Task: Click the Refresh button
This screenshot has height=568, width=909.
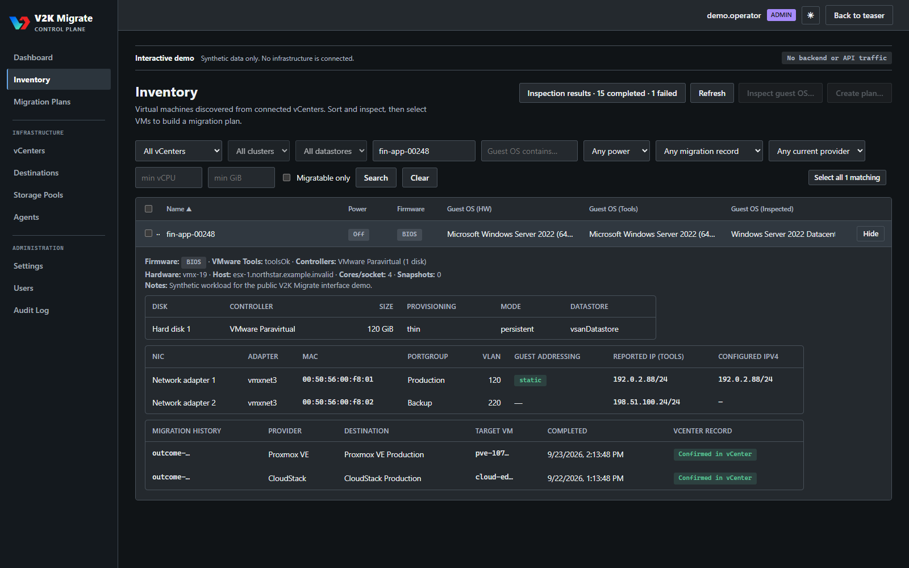Action: (712, 93)
